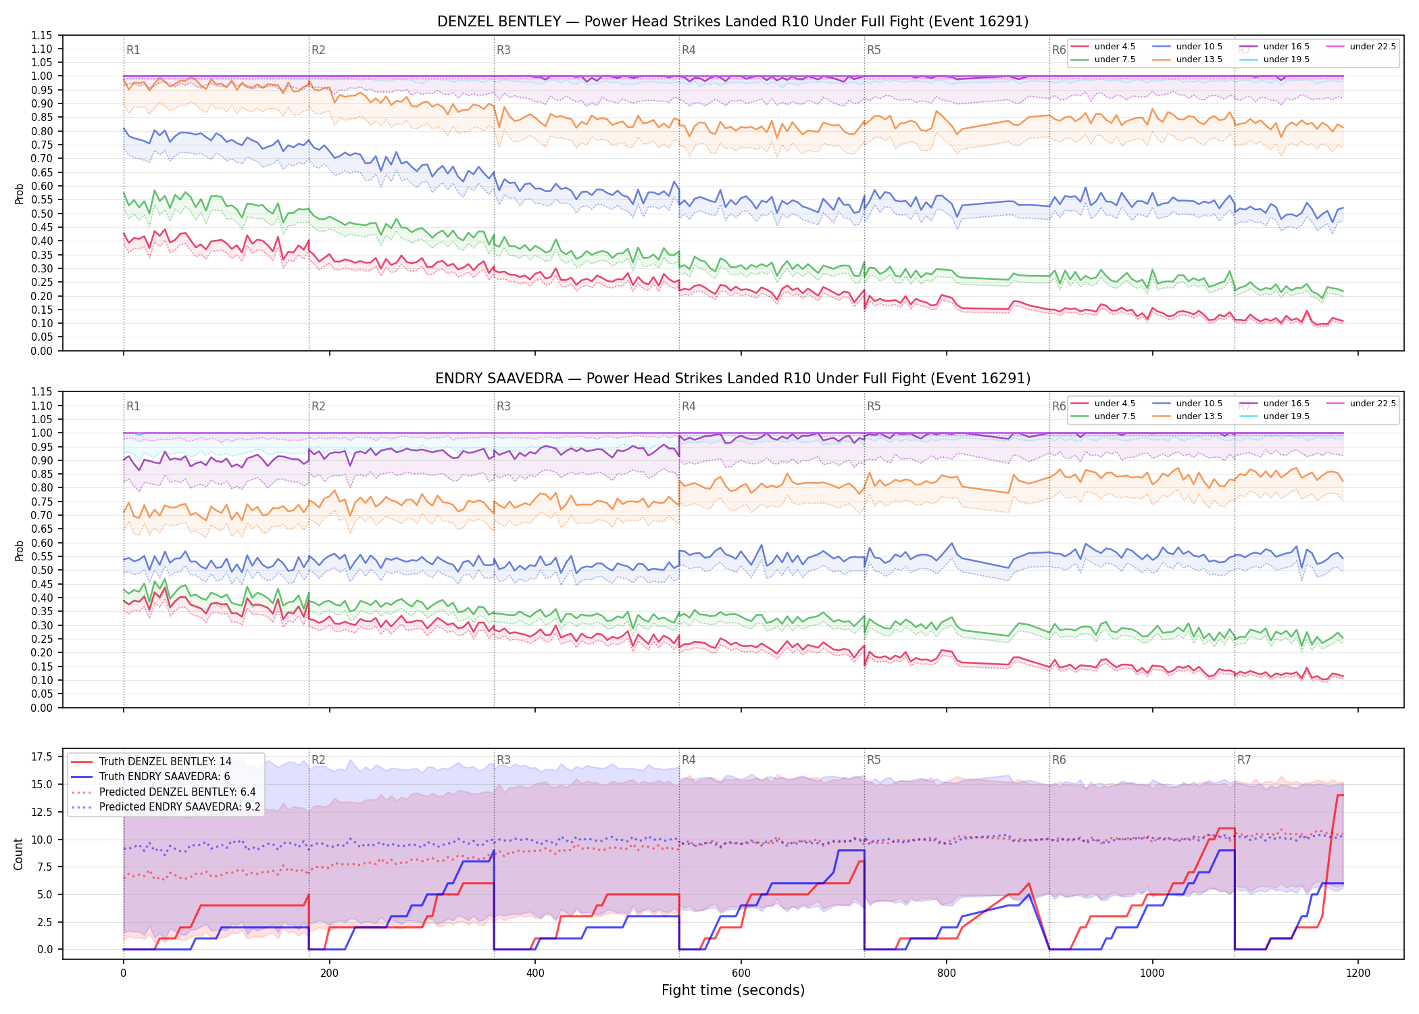Click orange line swatch for 'under 13.5' in Endry legend
The height and width of the screenshot is (1014, 1419).
point(1162,416)
